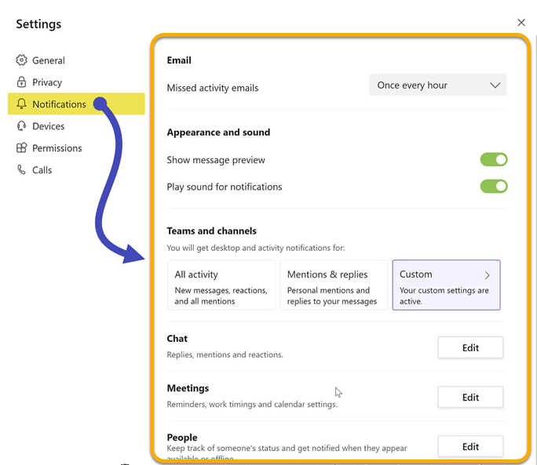Click the Chat section heading
Screen dimensions: 537x465
tap(177, 339)
